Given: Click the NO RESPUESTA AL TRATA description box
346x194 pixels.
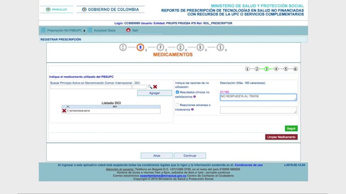Looking at the screenshot, I should point(258,97).
